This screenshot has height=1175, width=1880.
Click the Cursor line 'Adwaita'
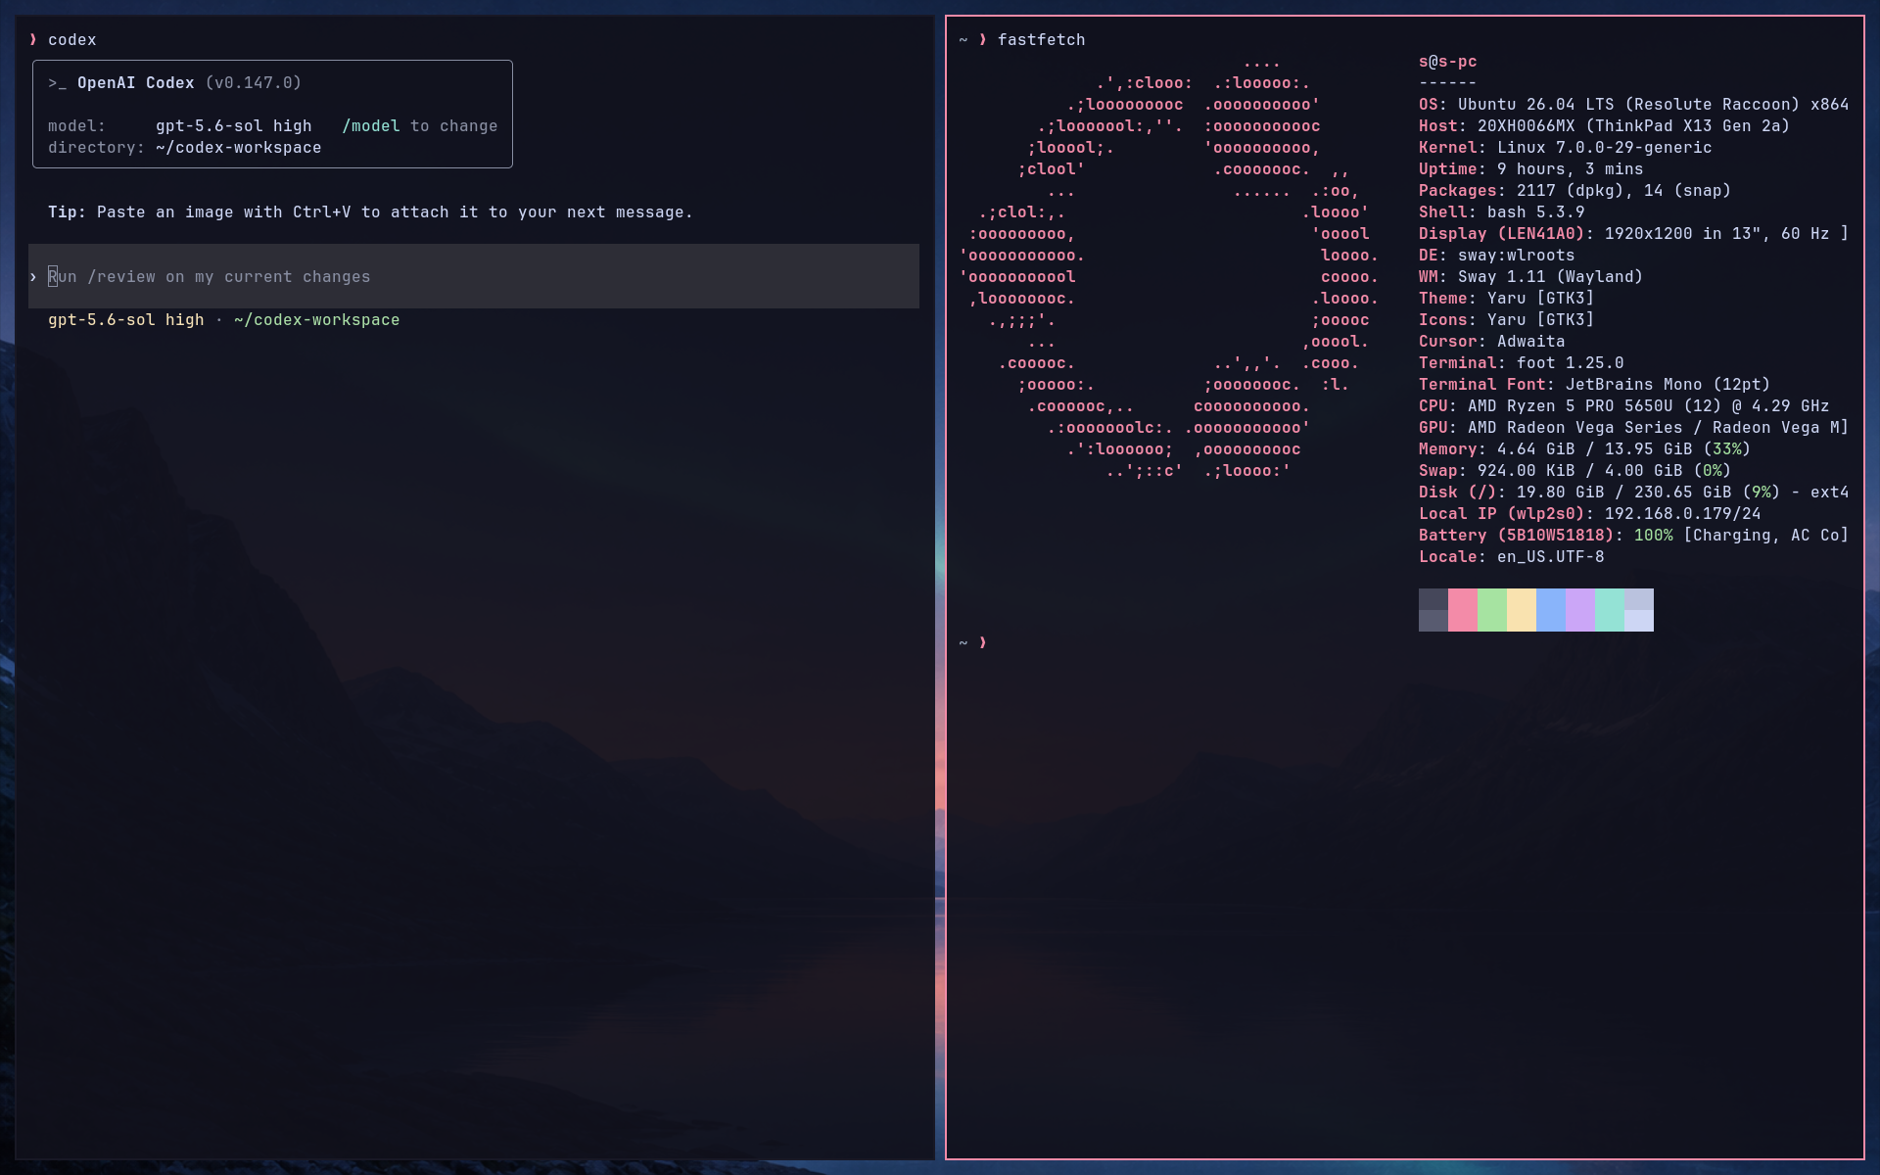pos(1492,342)
